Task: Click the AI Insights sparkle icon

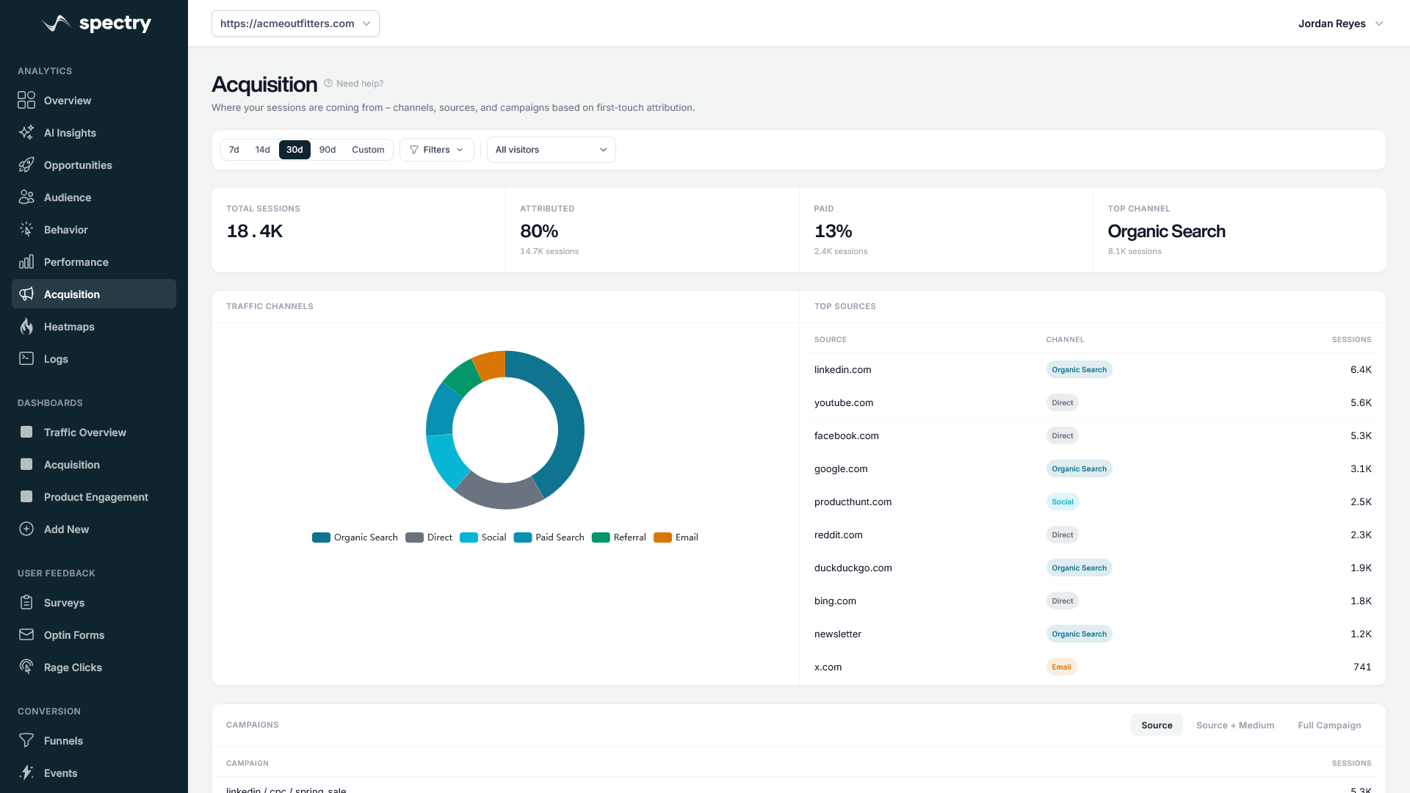Action: pos(26,133)
